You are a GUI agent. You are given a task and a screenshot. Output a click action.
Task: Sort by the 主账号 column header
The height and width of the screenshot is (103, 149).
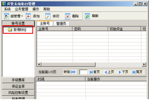[x=55, y=29]
